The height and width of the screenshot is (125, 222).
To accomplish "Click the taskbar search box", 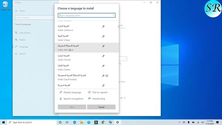I will coord(32,122).
